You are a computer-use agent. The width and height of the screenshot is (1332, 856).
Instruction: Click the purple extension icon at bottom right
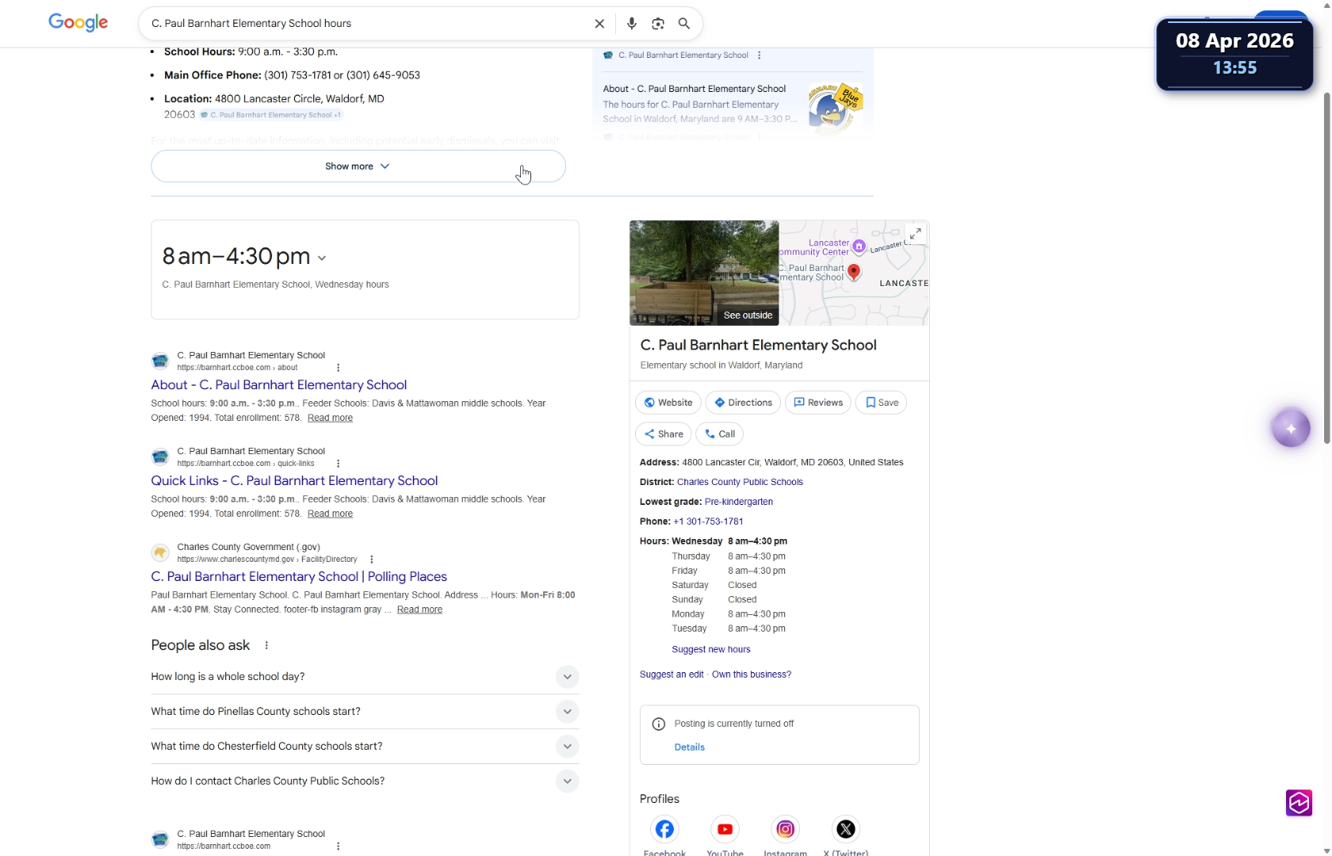(x=1299, y=803)
